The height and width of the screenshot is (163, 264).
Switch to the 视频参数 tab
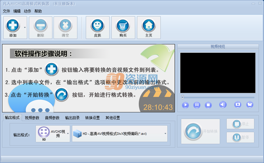[32, 118]
